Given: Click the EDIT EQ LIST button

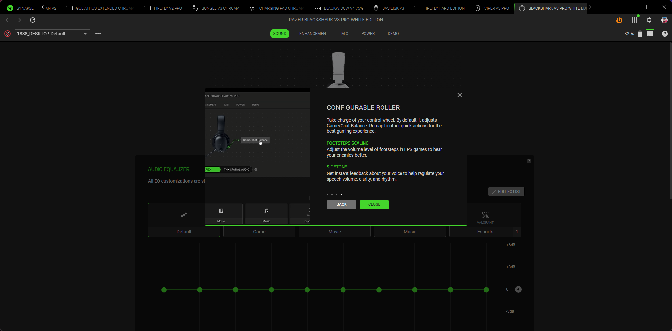Looking at the screenshot, I should pos(506,192).
